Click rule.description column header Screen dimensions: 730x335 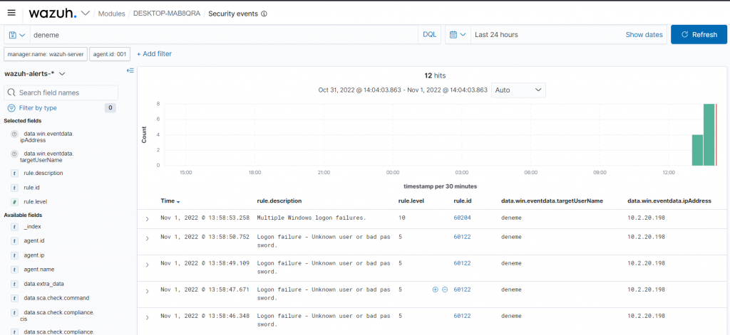[x=279, y=201]
